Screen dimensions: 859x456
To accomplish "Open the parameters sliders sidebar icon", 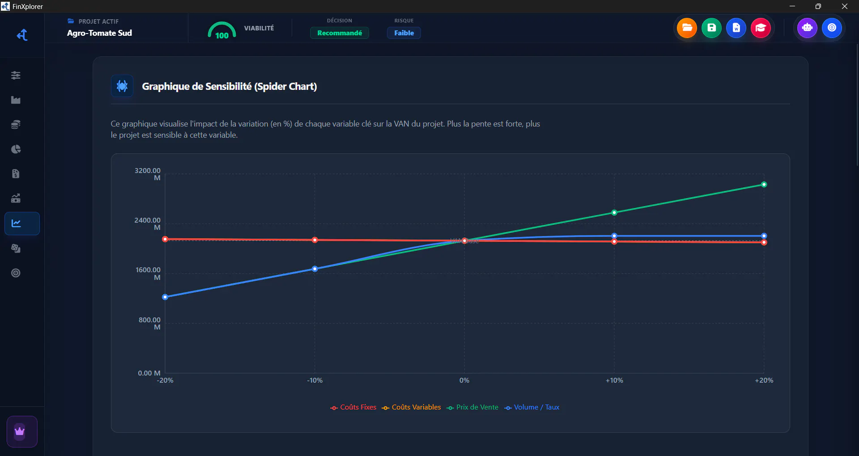I will coord(16,75).
